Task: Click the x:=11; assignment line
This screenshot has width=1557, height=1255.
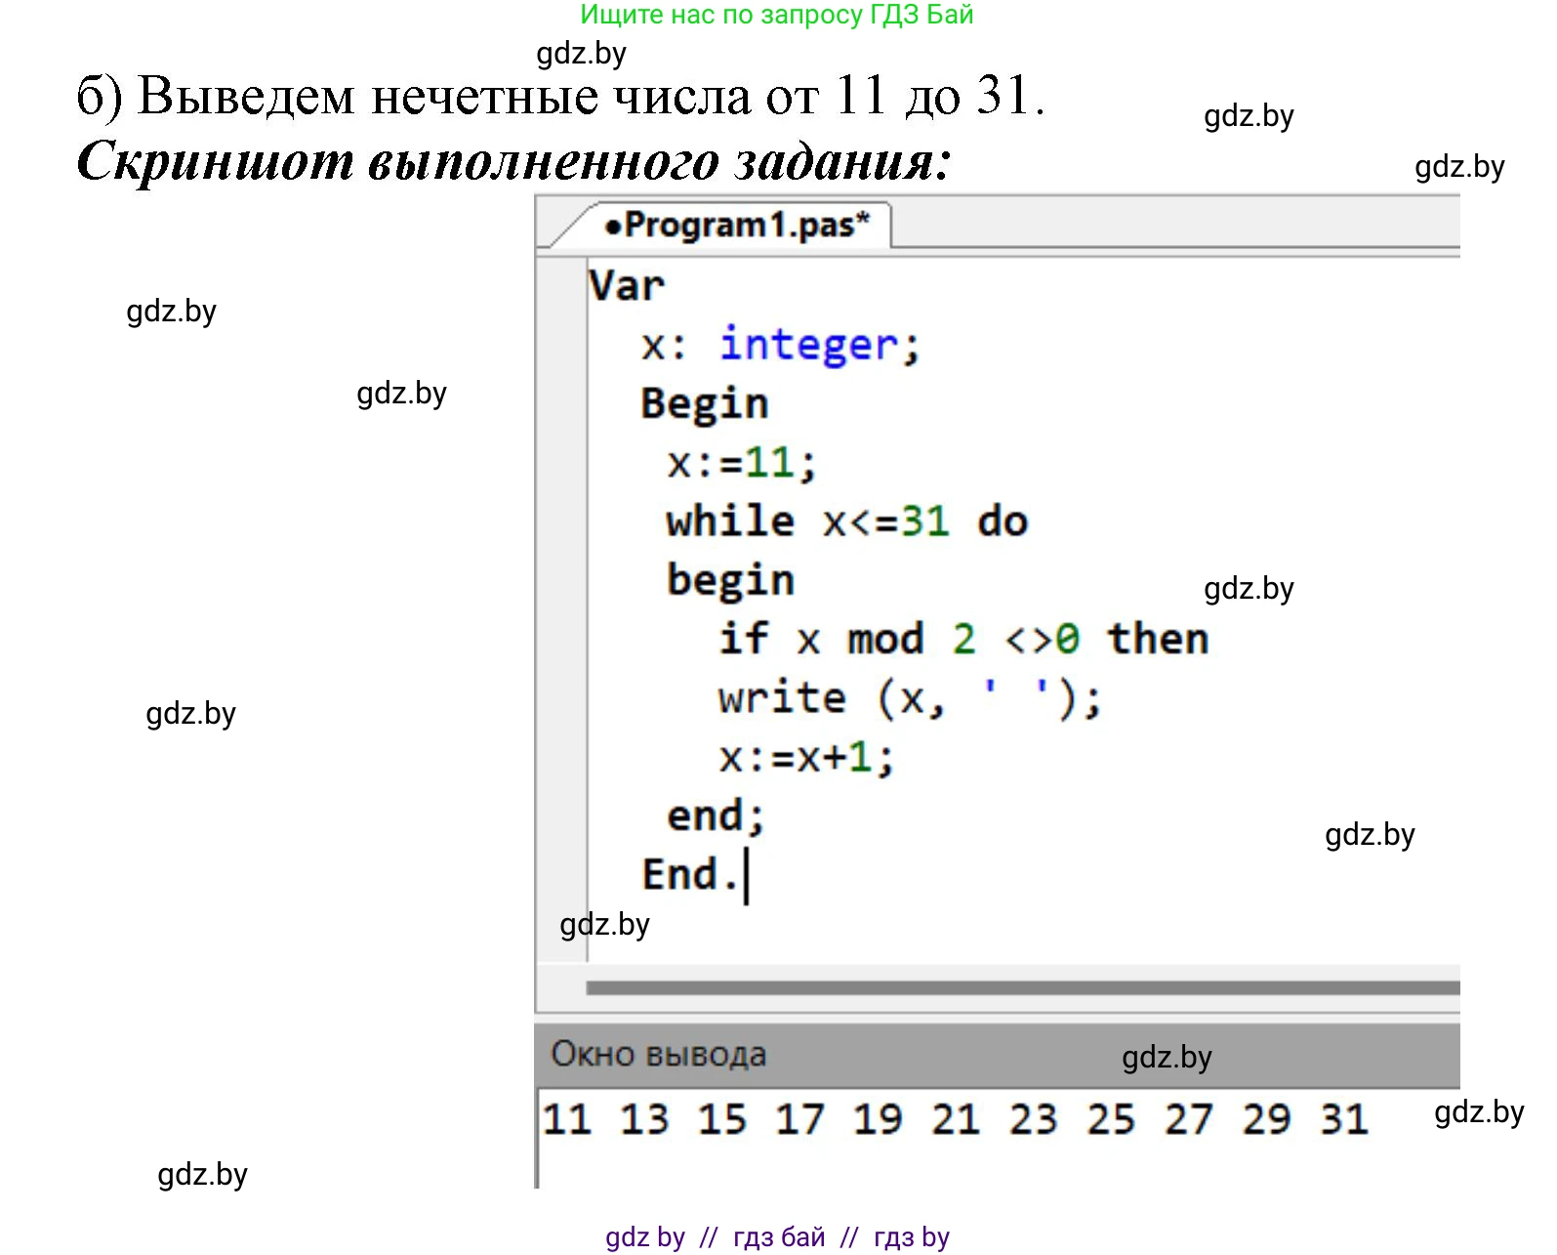Action: 741,463
